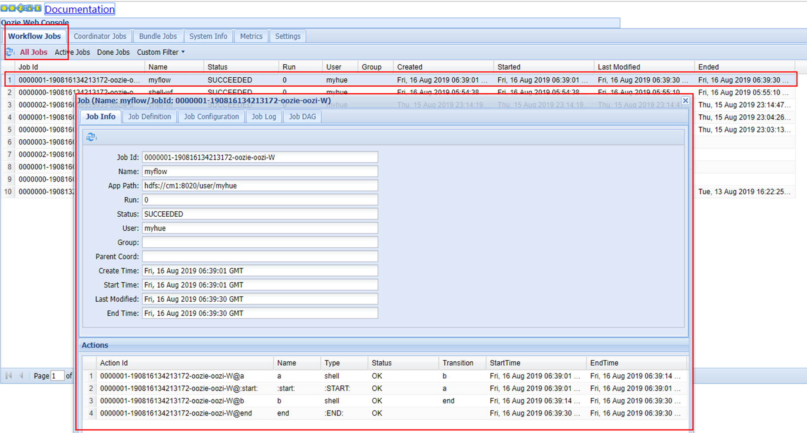This screenshot has width=807, height=433.
Task: Show All Jobs
Action: 33,52
